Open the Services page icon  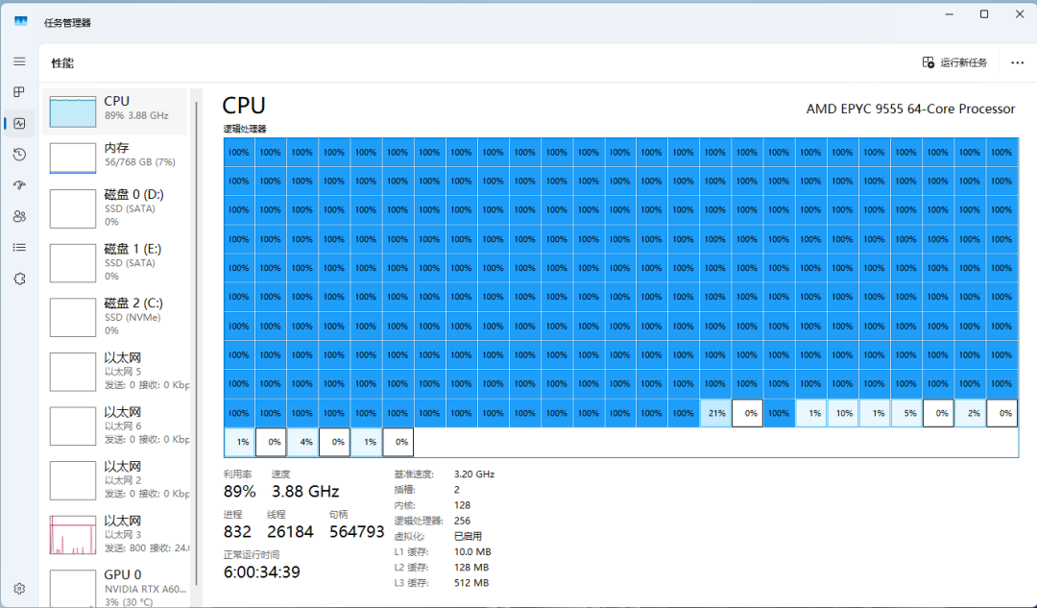[x=19, y=279]
